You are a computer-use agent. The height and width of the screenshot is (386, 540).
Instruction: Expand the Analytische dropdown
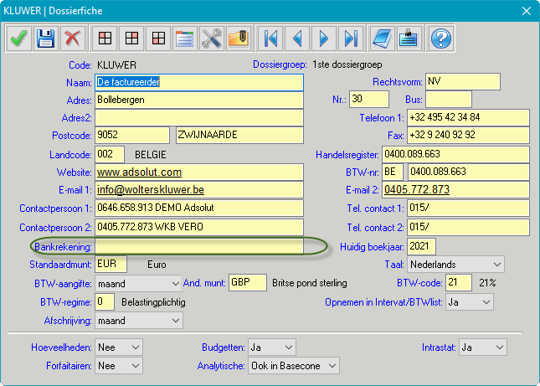pyautogui.click(x=332, y=365)
